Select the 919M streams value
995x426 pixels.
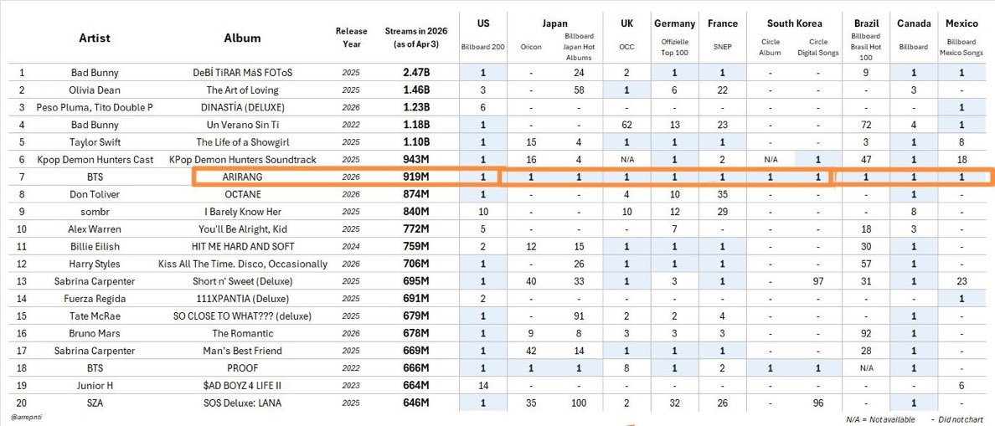pos(416,177)
